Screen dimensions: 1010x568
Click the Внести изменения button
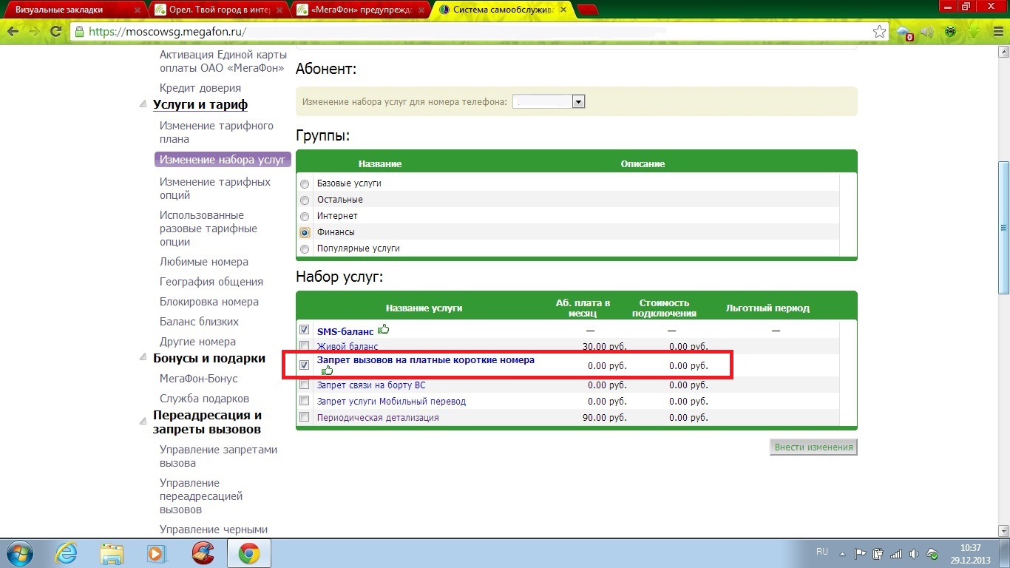click(x=813, y=447)
